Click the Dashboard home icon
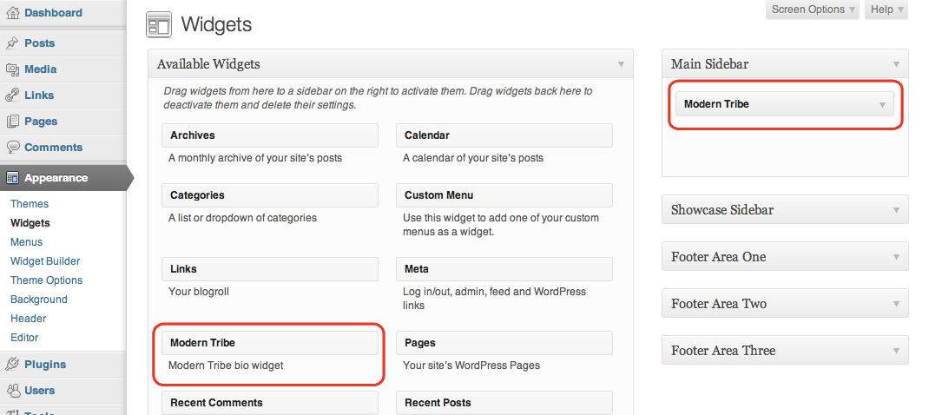The height and width of the screenshot is (415, 929). point(12,13)
